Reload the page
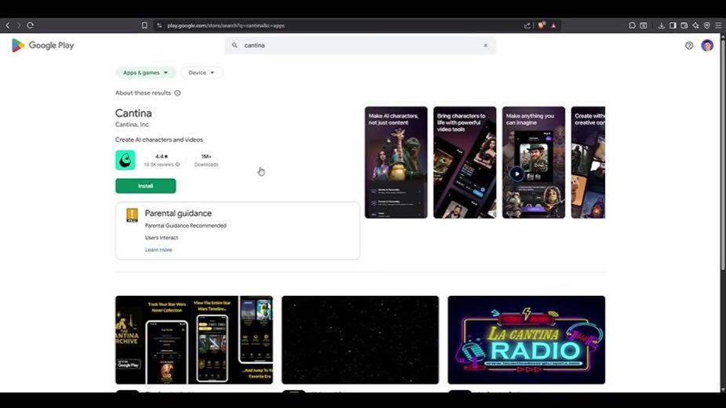Viewport: 726px width, 408px height. [30, 25]
